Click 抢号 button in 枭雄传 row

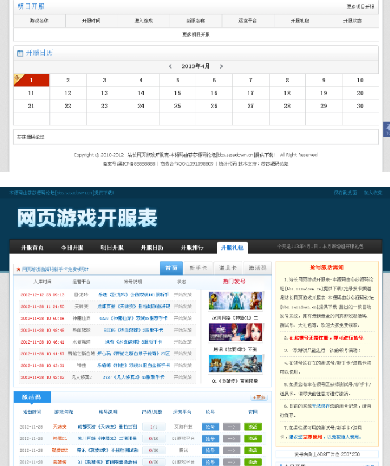click(x=210, y=462)
